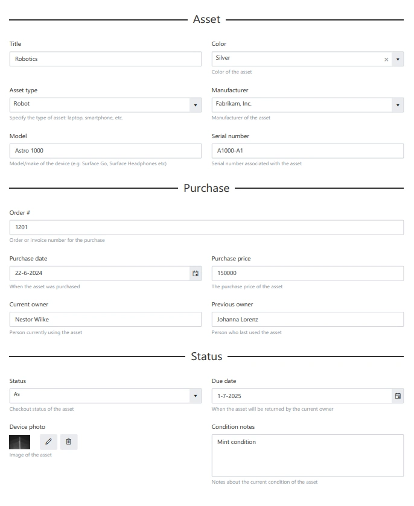Click the device photo thumbnail

point(20,442)
